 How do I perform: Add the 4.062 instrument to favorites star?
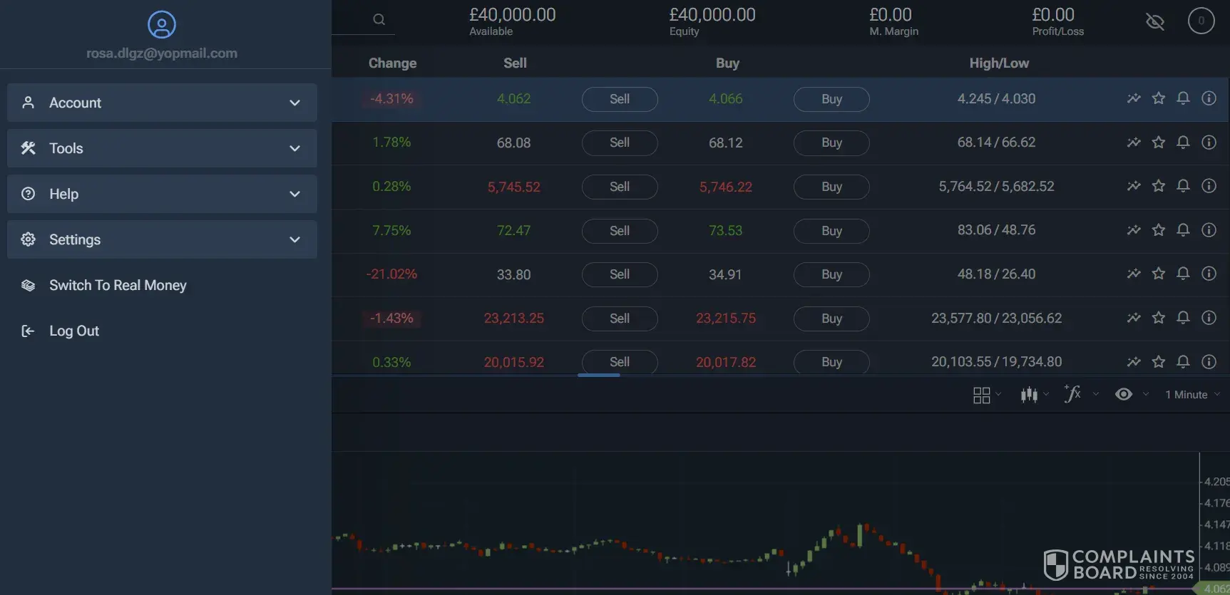tap(1158, 98)
